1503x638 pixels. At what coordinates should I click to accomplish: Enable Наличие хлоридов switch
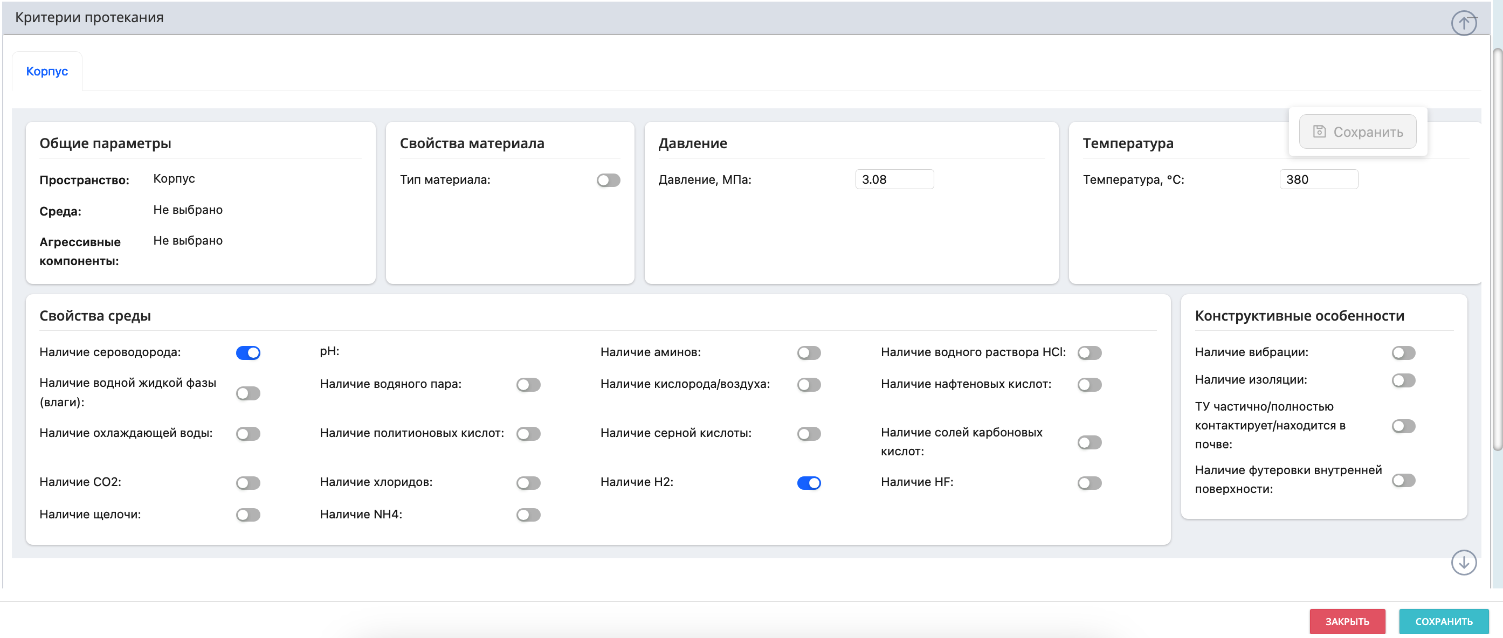(528, 483)
